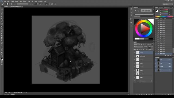The width and height of the screenshot is (174, 98).
Task: Click the foreground color swatch in toolbox
Action: click(1, 59)
